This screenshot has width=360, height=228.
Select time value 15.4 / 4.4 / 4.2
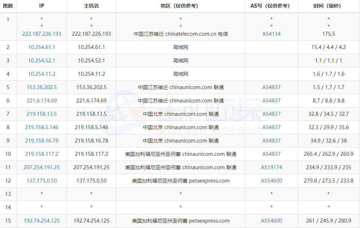point(329,47)
